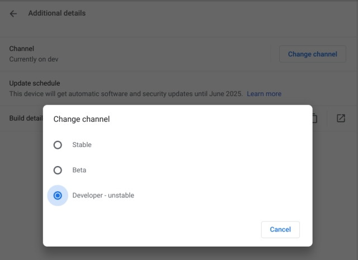The height and width of the screenshot is (260, 358).
Task: Click the 'Developer - unstable' label
Action: point(103,195)
